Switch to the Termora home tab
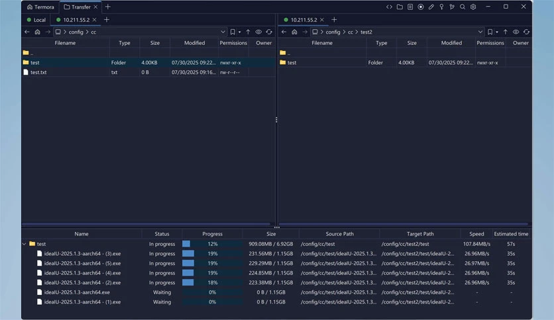Image resolution: width=554 pixels, height=320 pixels. [40, 7]
